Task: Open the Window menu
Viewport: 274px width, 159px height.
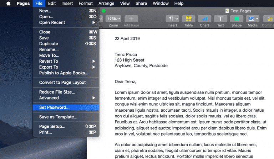Action: click(161, 3)
